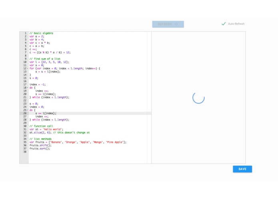Click comment "// this doesn't change st"
The height and width of the screenshot is (198, 278).
(x=71, y=133)
